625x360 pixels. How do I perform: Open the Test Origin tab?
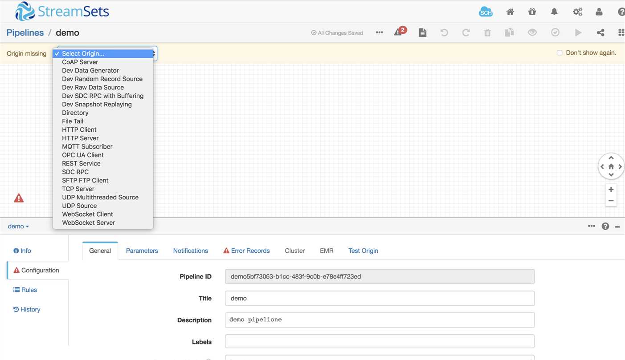(363, 251)
